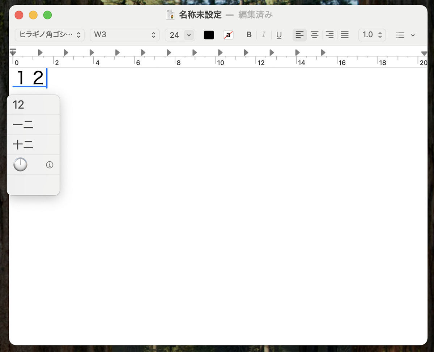Open the text background color picker
Image resolution: width=434 pixels, height=352 pixels.
(228, 35)
